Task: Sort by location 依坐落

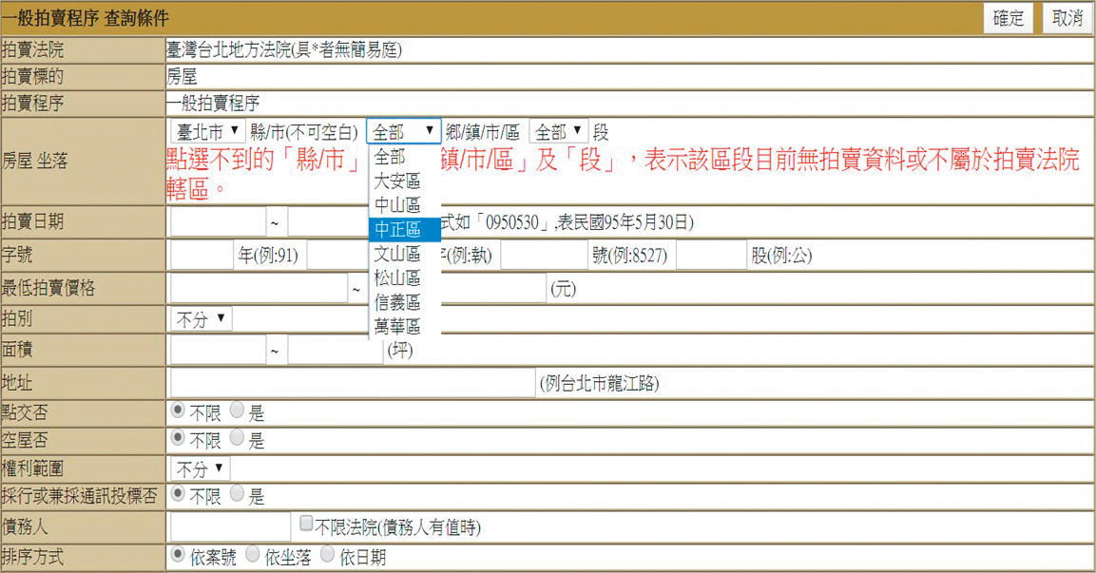Action: click(x=252, y=555)
